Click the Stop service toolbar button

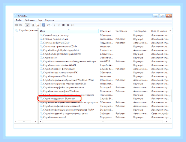tap(64, 25)
